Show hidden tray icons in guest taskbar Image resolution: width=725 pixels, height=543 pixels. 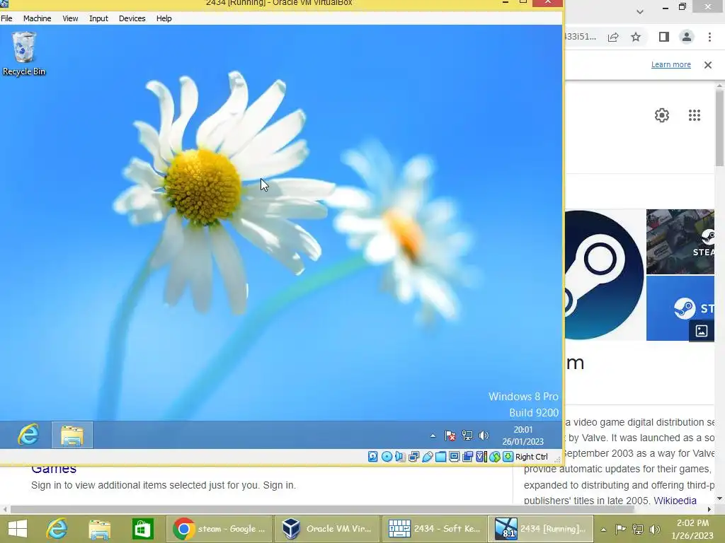click(x=433, y=436)
